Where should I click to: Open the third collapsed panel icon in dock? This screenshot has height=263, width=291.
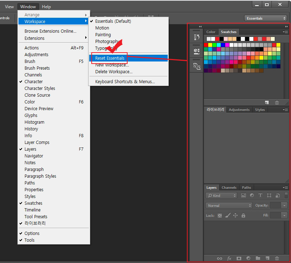pos(196,66)
